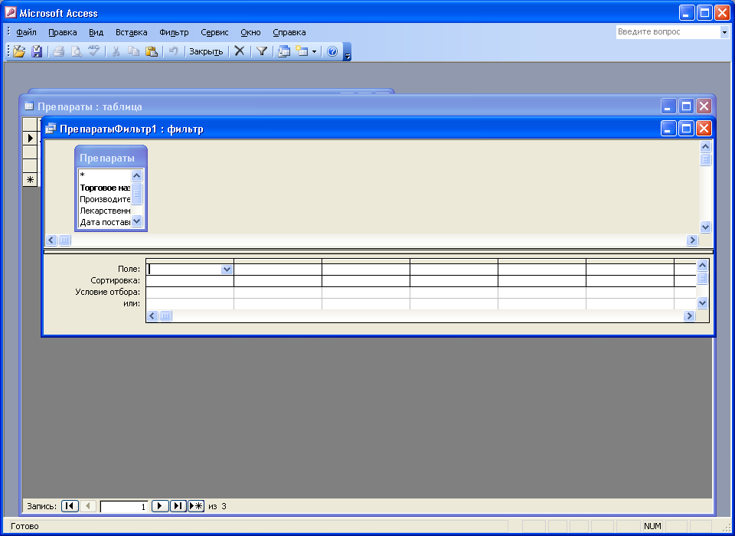Image resolution: width=735 pixels, height=536 pixels.
Task: Open the help question box dropdown arrow
Action: pyautogui.click(x=725, y=32)
